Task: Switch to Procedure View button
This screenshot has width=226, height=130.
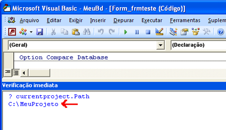Action: coord(8,73)
